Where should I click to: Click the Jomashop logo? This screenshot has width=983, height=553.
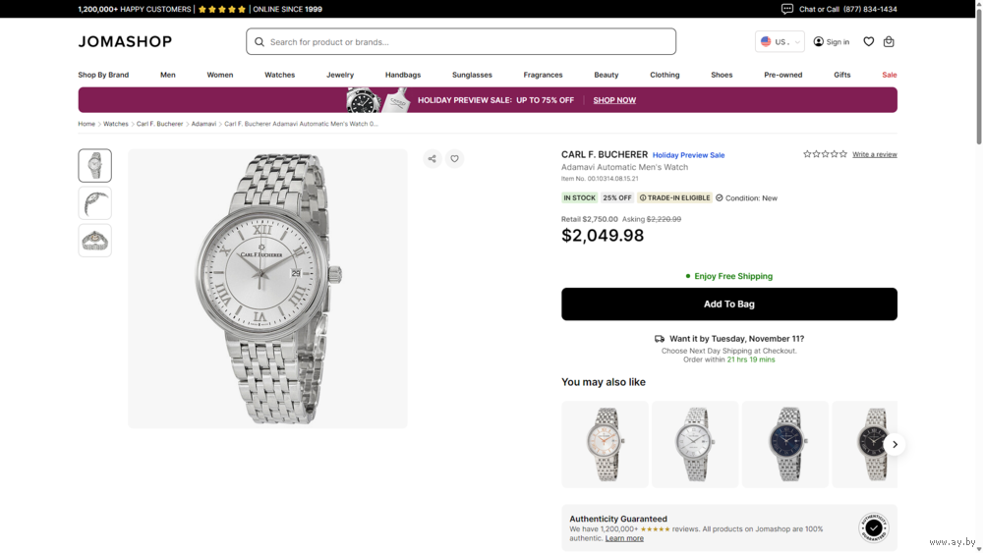(125, 42)
